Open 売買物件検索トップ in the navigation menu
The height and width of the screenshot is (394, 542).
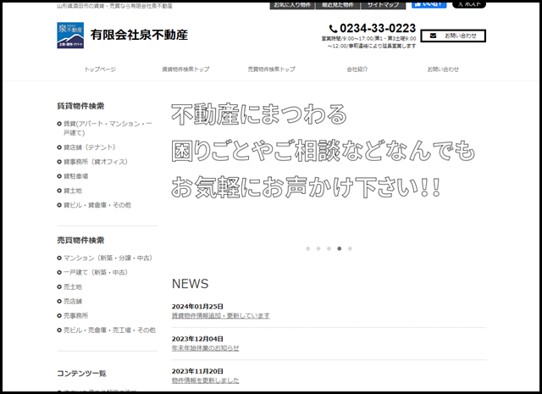click(x=272, y=69)
